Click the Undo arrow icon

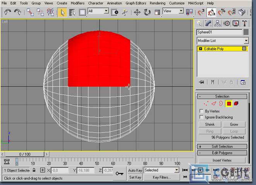click(x=7, y=12)
